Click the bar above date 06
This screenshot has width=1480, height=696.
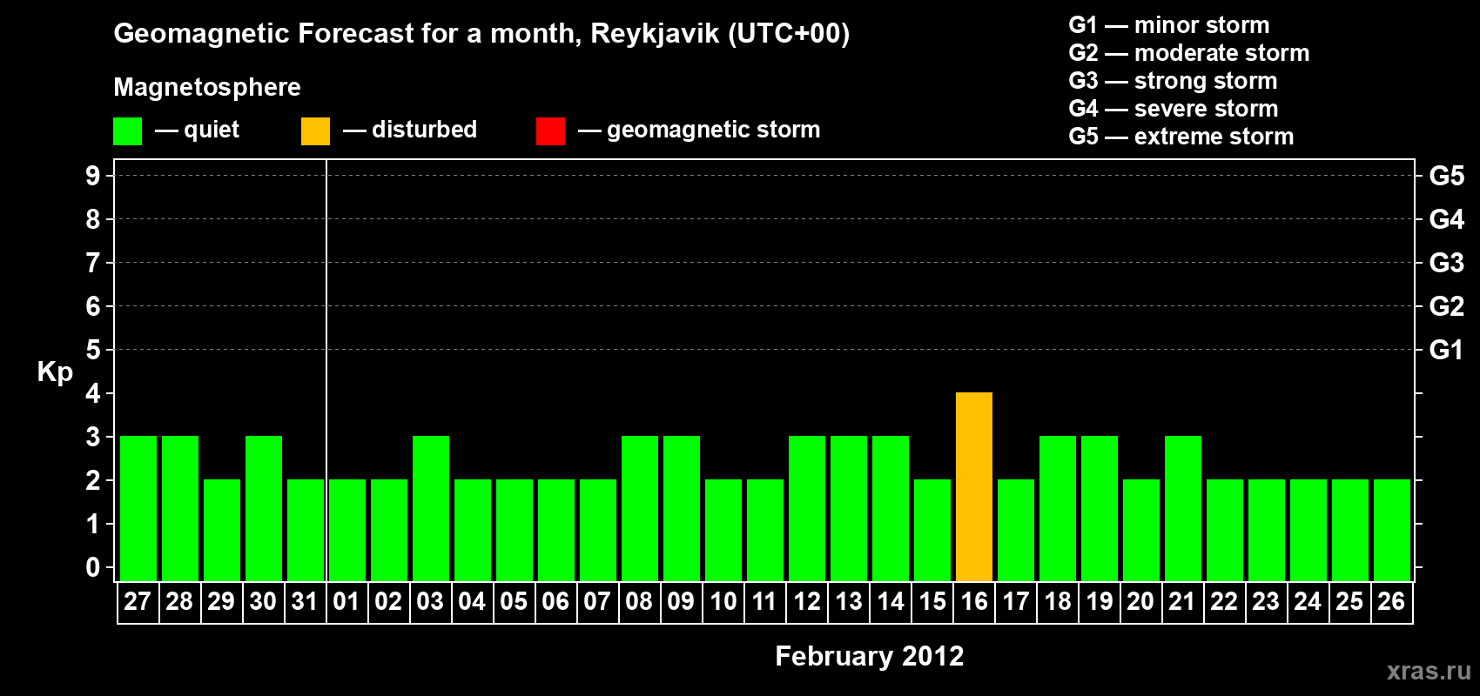556,530
